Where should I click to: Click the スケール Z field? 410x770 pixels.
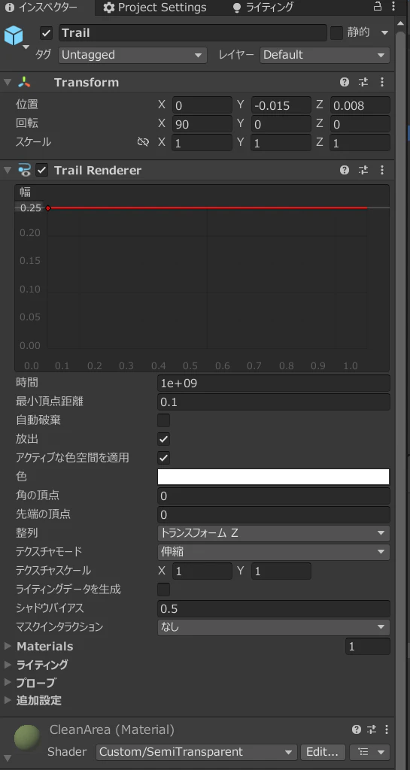coord(360,142)
